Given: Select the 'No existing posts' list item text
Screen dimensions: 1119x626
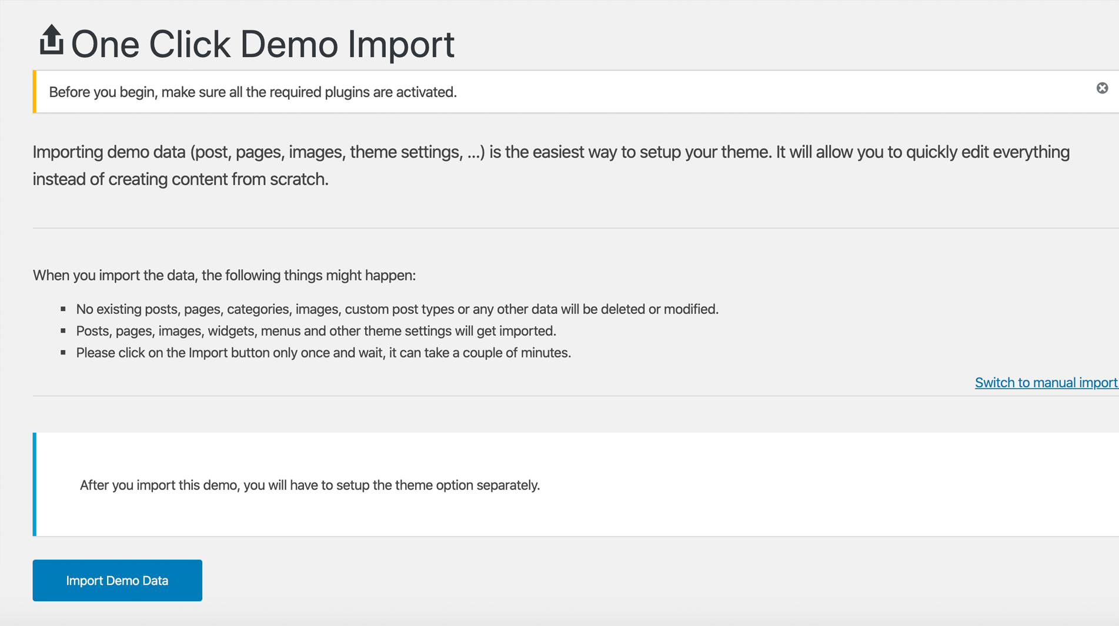Looking at the screenshot, I should (397, 309).
